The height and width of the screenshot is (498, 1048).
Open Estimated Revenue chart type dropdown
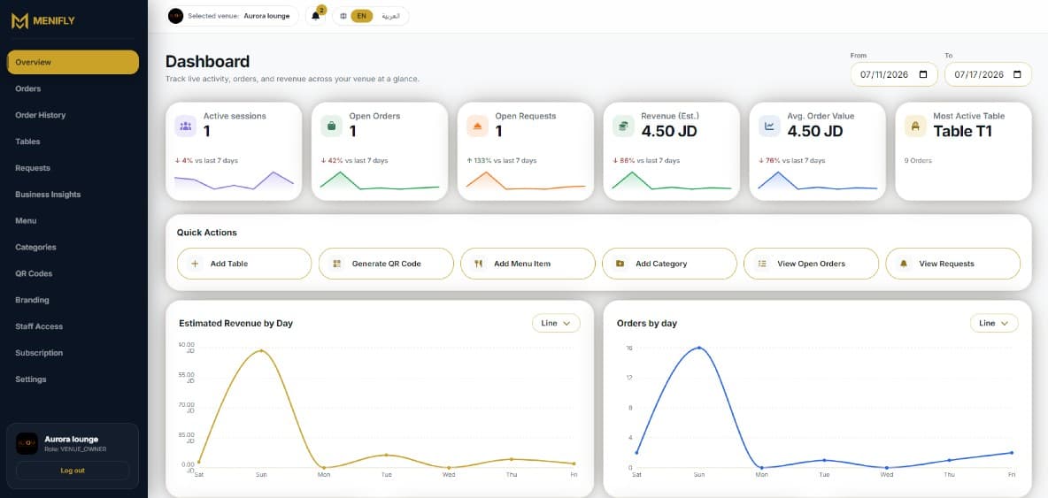(x=556, y=323)
